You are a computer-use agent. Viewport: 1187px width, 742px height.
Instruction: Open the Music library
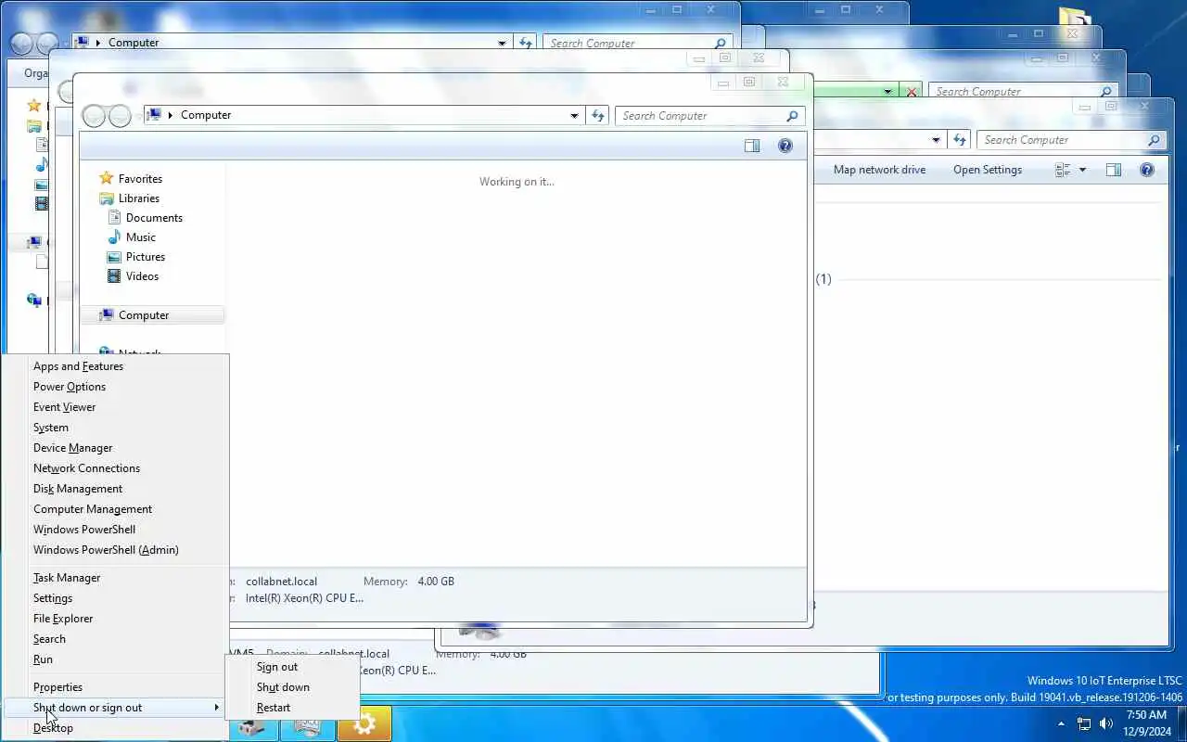tap(141, 237)
